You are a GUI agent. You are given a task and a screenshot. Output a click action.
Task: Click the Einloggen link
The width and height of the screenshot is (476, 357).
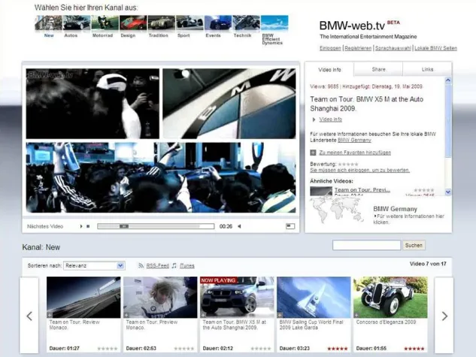(330, 48)
